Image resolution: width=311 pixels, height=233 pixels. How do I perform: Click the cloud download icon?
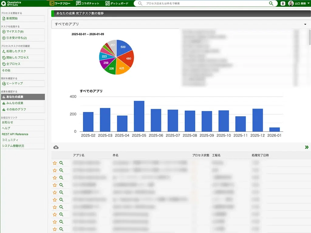pyautogui.click(x=56, y=147)
